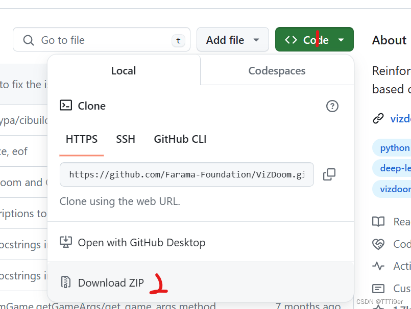Open the vizdoom website link in About
The width and height of the screenshot is (411, 309).
400,119
